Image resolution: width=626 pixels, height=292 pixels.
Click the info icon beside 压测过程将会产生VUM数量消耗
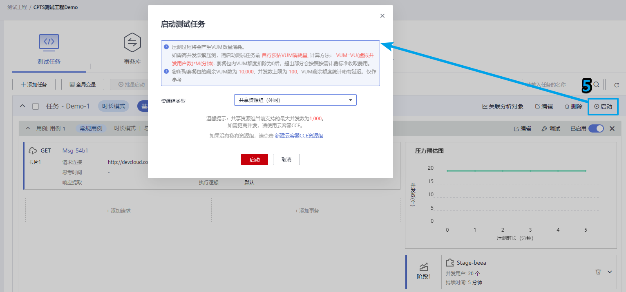[166, 47]
